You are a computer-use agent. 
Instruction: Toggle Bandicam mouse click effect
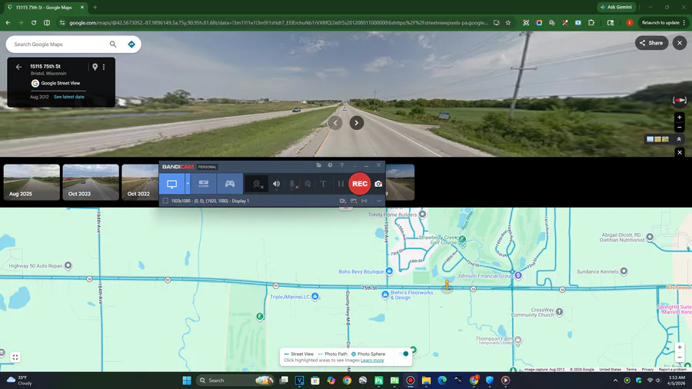308,184
